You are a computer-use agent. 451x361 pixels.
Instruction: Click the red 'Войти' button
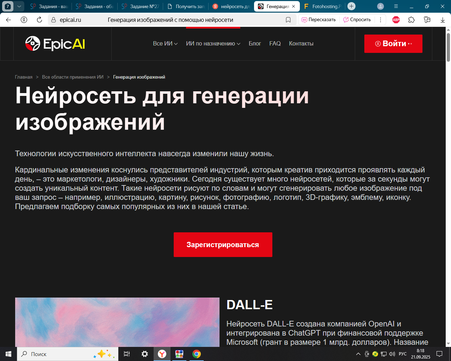point(393,44)
